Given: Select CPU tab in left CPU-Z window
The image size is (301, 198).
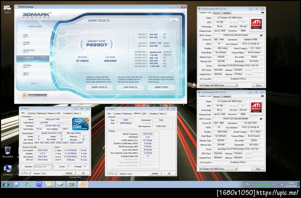Looking at the screenshot, I should click(23, 113).
